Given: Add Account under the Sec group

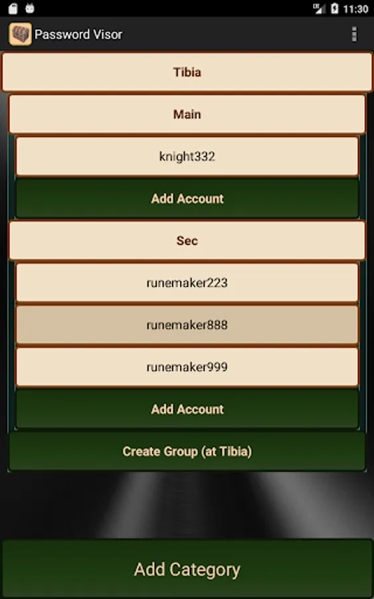Looking at the screenshot, I should (x=187, y=409).
